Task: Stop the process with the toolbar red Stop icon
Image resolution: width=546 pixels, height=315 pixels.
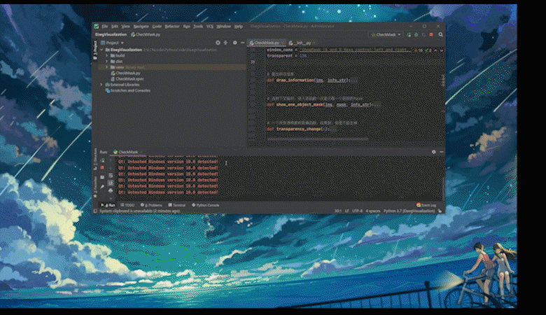Action: tap(431, 34)
